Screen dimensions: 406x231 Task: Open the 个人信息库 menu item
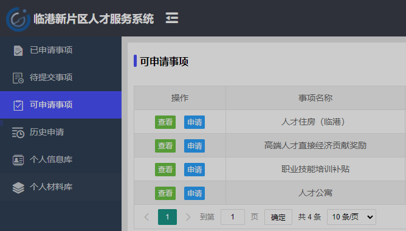tap(61, 159)
